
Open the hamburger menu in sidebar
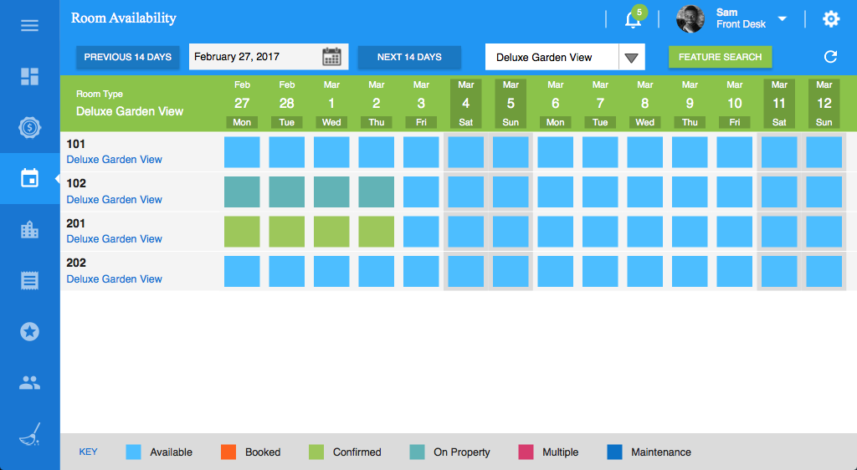(x=29, y=25)
